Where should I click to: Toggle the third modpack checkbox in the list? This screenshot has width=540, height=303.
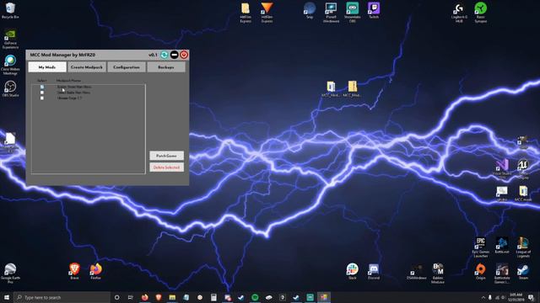coord(42,98)
